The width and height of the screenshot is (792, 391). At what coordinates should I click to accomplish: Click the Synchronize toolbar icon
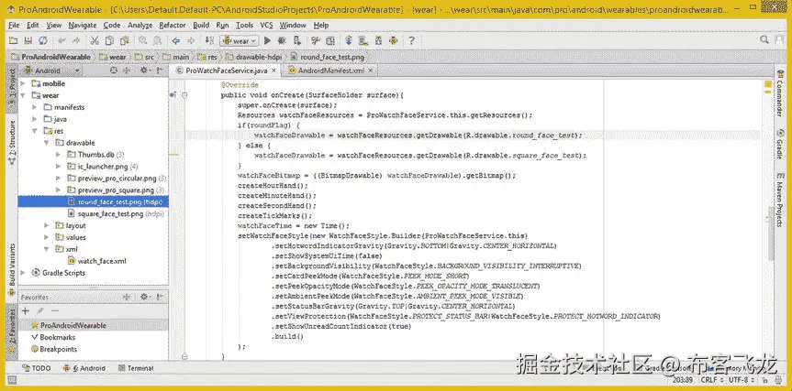[x=43, y=41]
